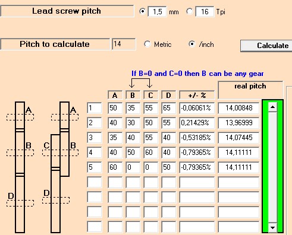Click the scrollbar down arrow in results

(x=272, y=228)
